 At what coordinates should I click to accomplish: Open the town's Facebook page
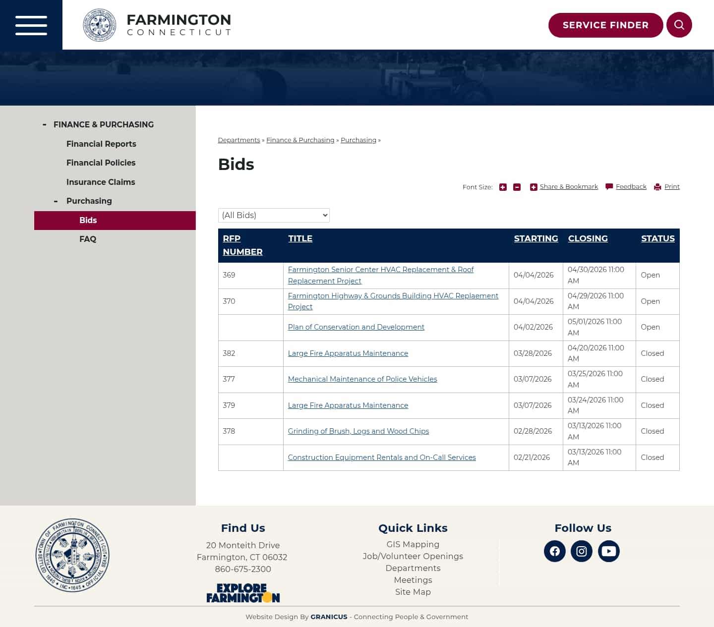point(554,551)
